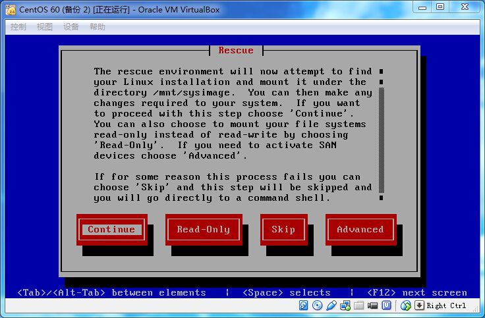This screenshot has width=485, height=318.
Task: Click the video capture camera icon
Action: click(373, 305)
